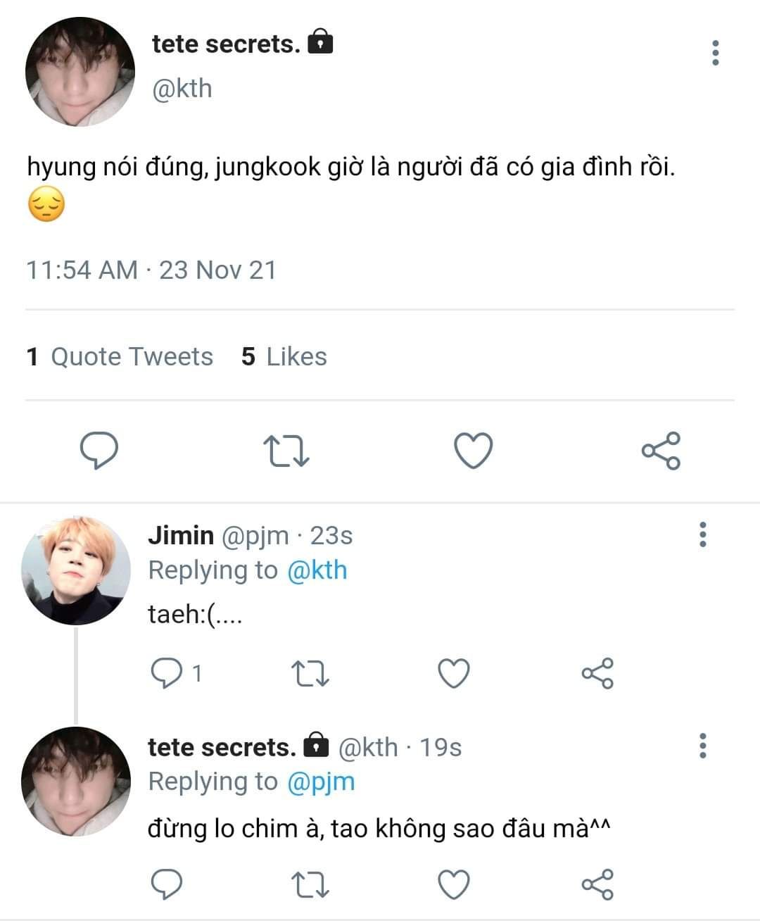Open the @kth mention in Jimin's reply
Screen dimensions: 760x921
click(x=317, y=570)
